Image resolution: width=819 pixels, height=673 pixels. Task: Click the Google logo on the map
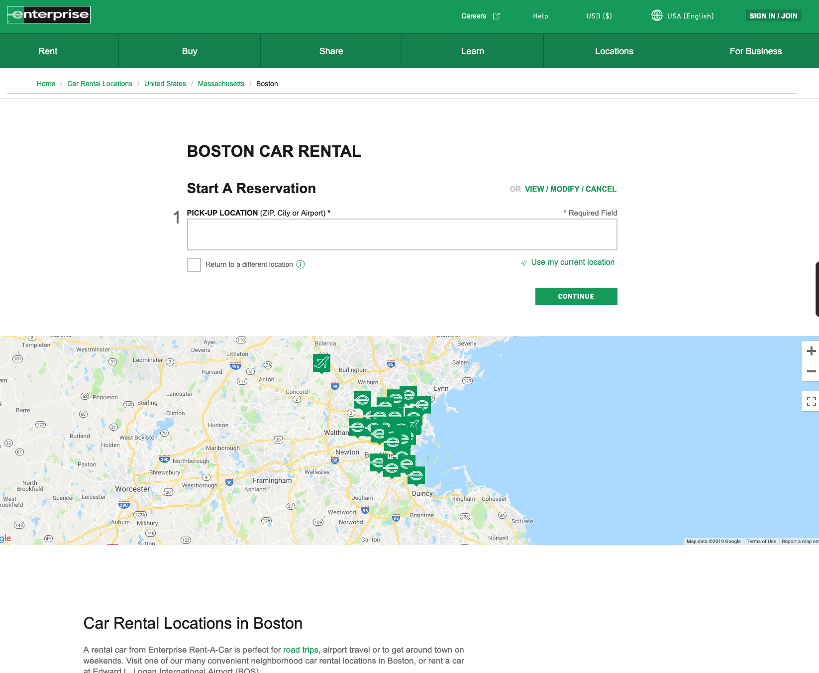[x=4, y=538]
